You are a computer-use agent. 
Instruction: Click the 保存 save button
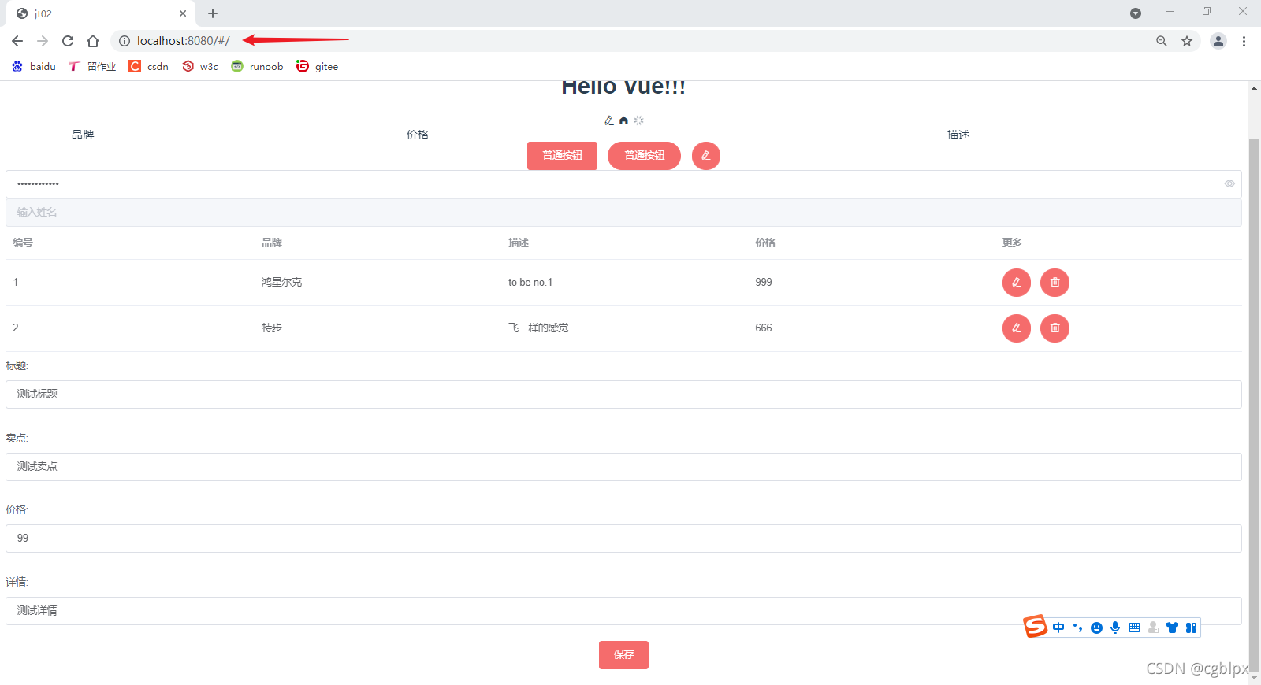(623, 655)
